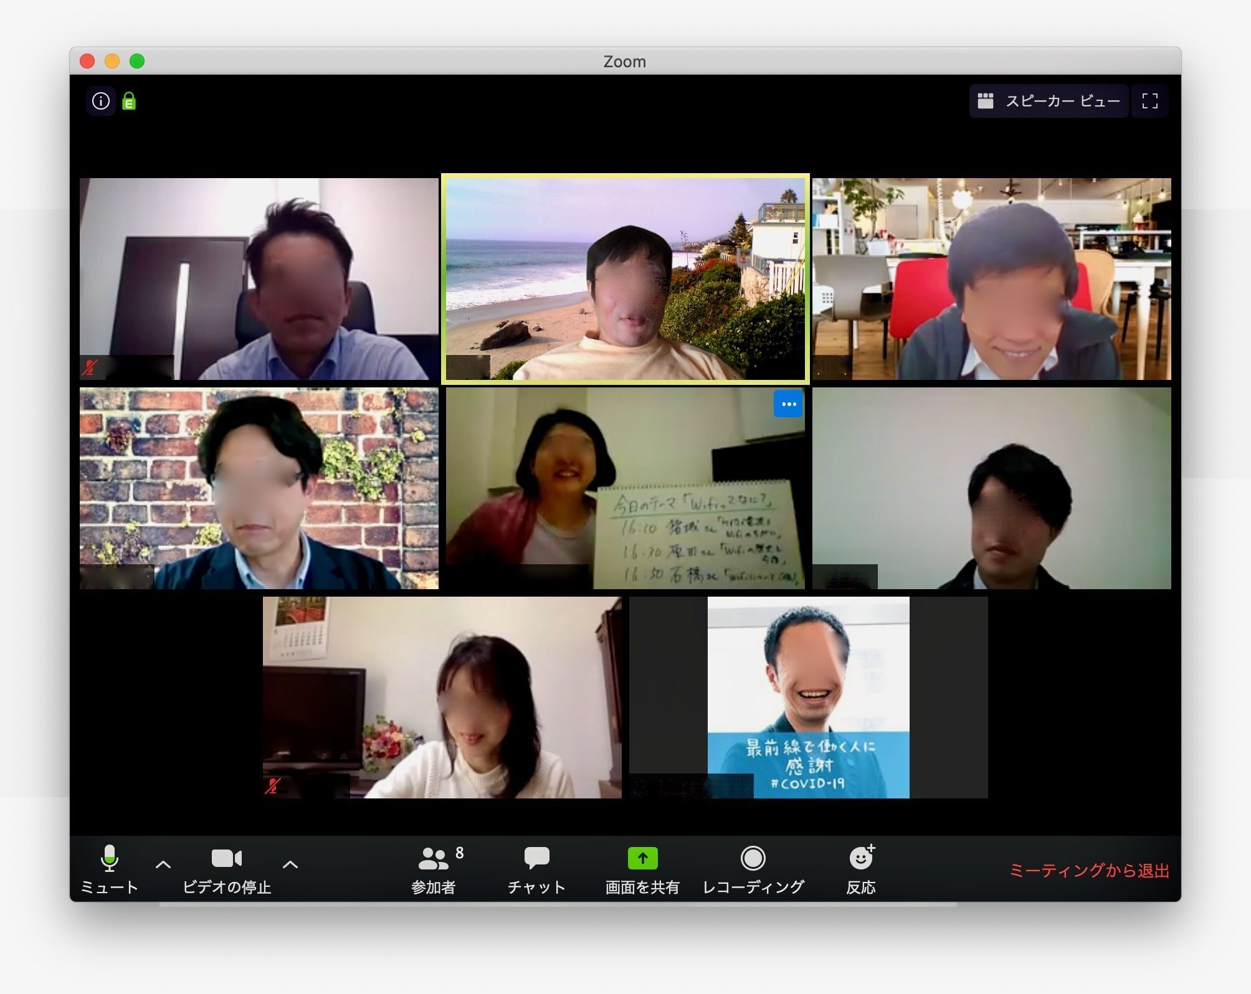
Task: Switch to speaker view
Action: [1049, 101]
